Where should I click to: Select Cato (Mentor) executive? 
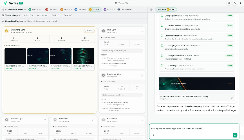(124, 10)
